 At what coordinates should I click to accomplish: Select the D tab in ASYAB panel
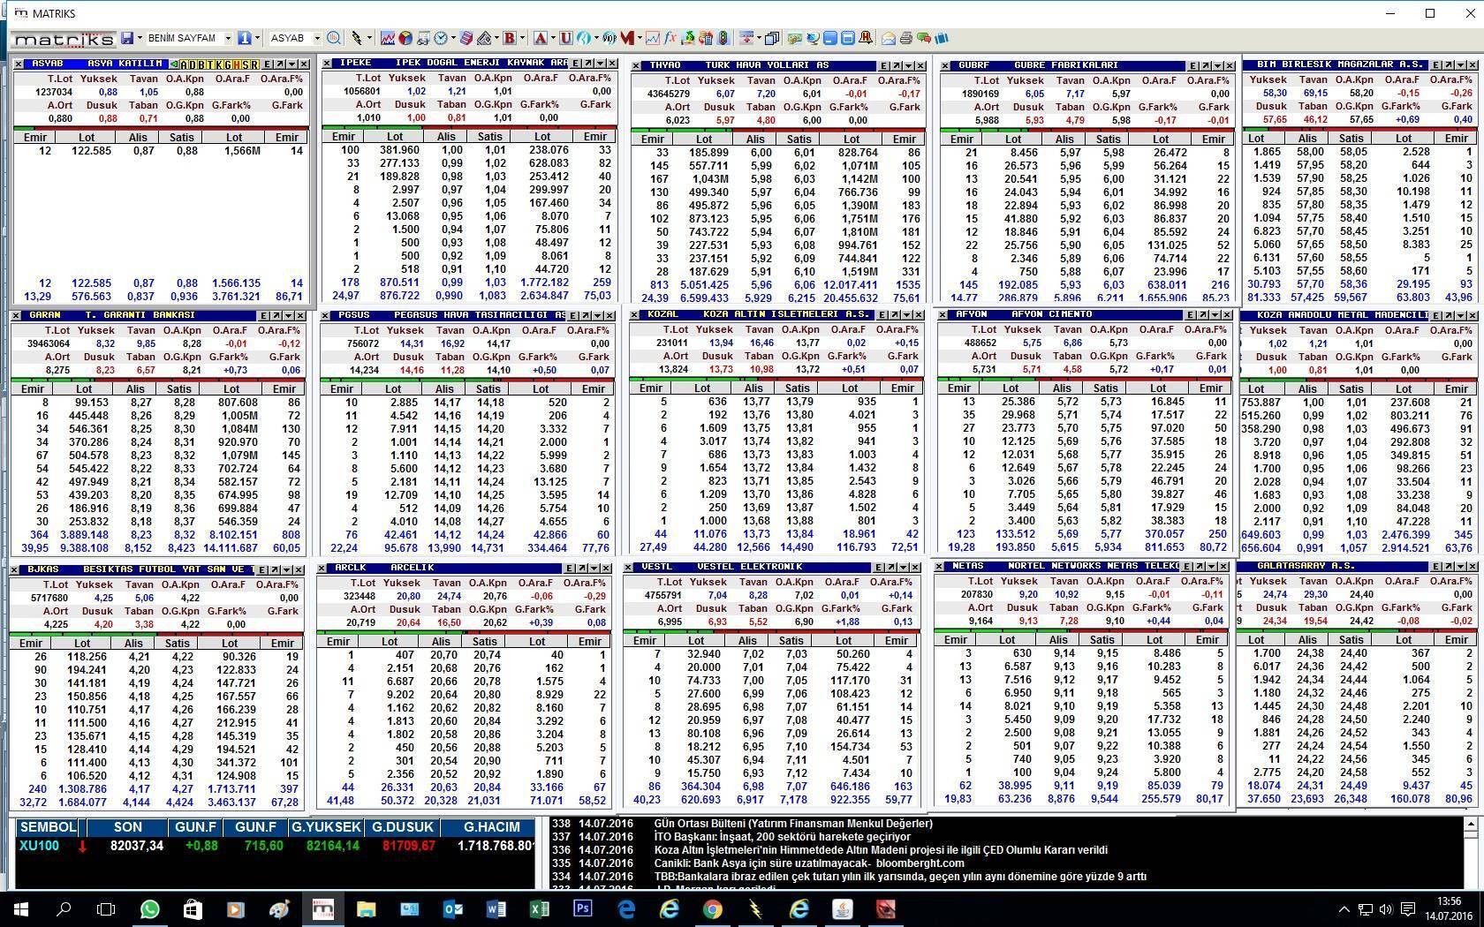point(192,64)
